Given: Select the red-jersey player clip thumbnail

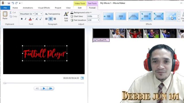Looking at the screenshot, I should click(x=135, y=33).
